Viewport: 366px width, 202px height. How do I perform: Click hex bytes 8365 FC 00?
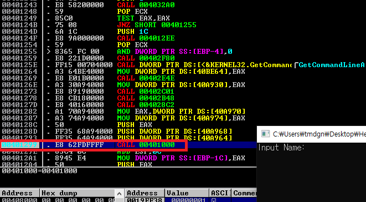78,52
